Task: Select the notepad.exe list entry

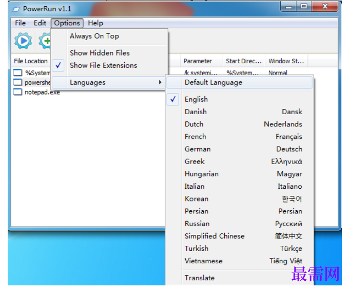Action: (42, 92)
